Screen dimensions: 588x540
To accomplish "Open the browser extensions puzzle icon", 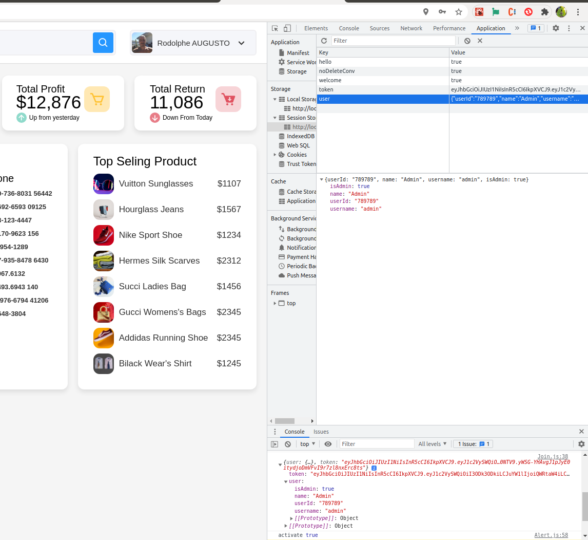I will pyautogui.click(x=545, y=12).
